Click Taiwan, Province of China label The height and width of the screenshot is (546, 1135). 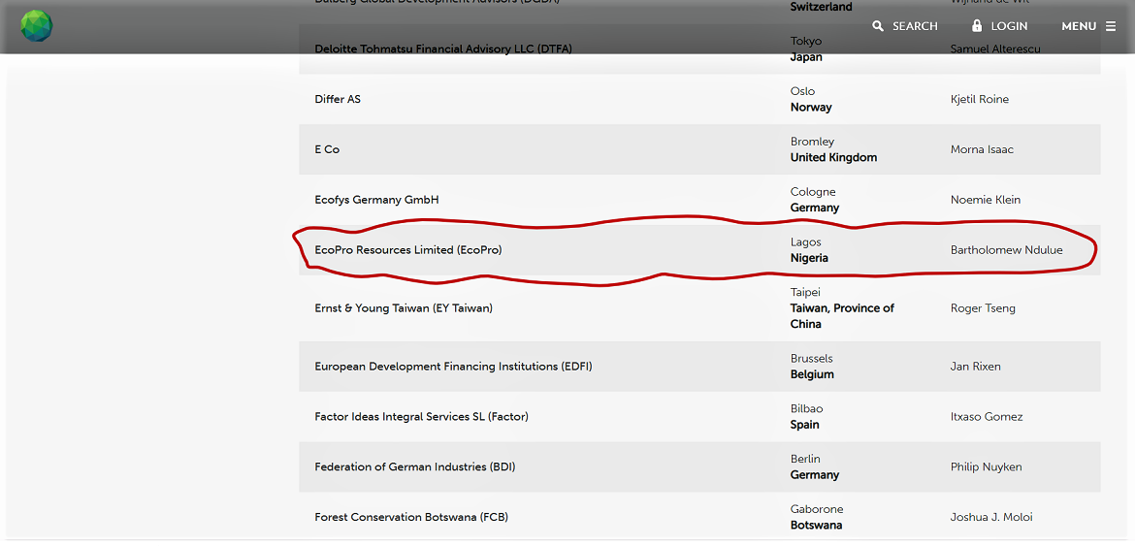843,316
